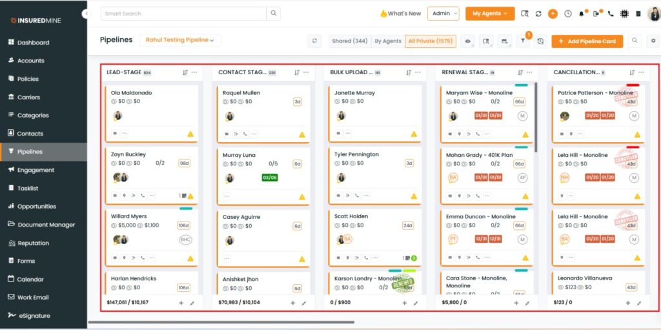Click the phone icon in top bar
The image size is (661, 330).
pyautogui.click(x=611, y=14)
